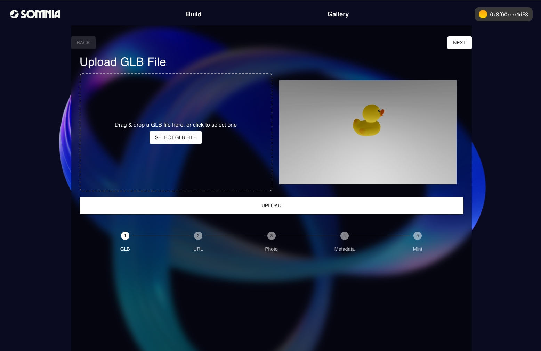Viewport: 541px width, 351px height.
Task: Click the rubber duck 3D preview
Action: point(368,120)
